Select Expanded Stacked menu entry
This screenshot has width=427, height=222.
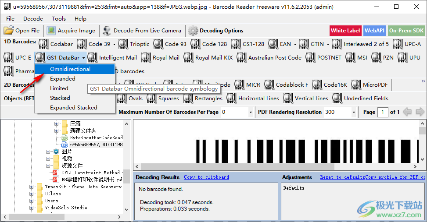pos(75,108)
